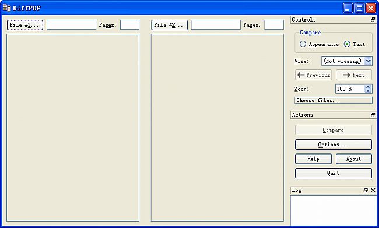The image size is (379, 228).
Task: Focus the File #2 path input field
Action: tap(216, 25)
